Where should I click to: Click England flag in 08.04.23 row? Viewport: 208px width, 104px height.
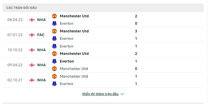coord(32,20)
